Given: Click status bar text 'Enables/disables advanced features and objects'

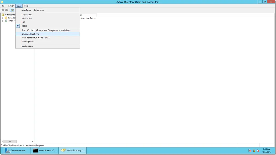Looking at the screenshot, I should pos(22,145).
